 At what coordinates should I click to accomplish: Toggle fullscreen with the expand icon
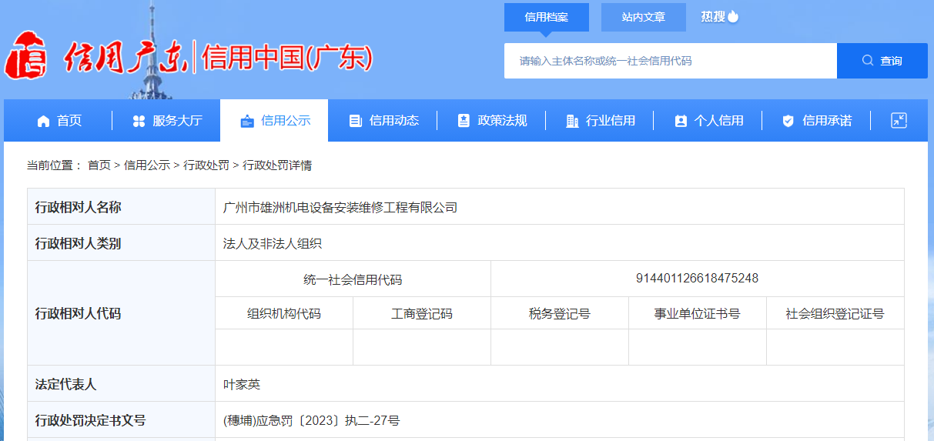tap(899, 120)
